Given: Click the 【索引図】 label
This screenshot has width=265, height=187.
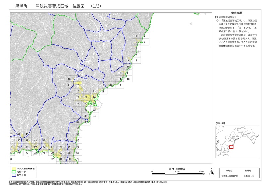Looking at the screenshot, I should point(220,123).
